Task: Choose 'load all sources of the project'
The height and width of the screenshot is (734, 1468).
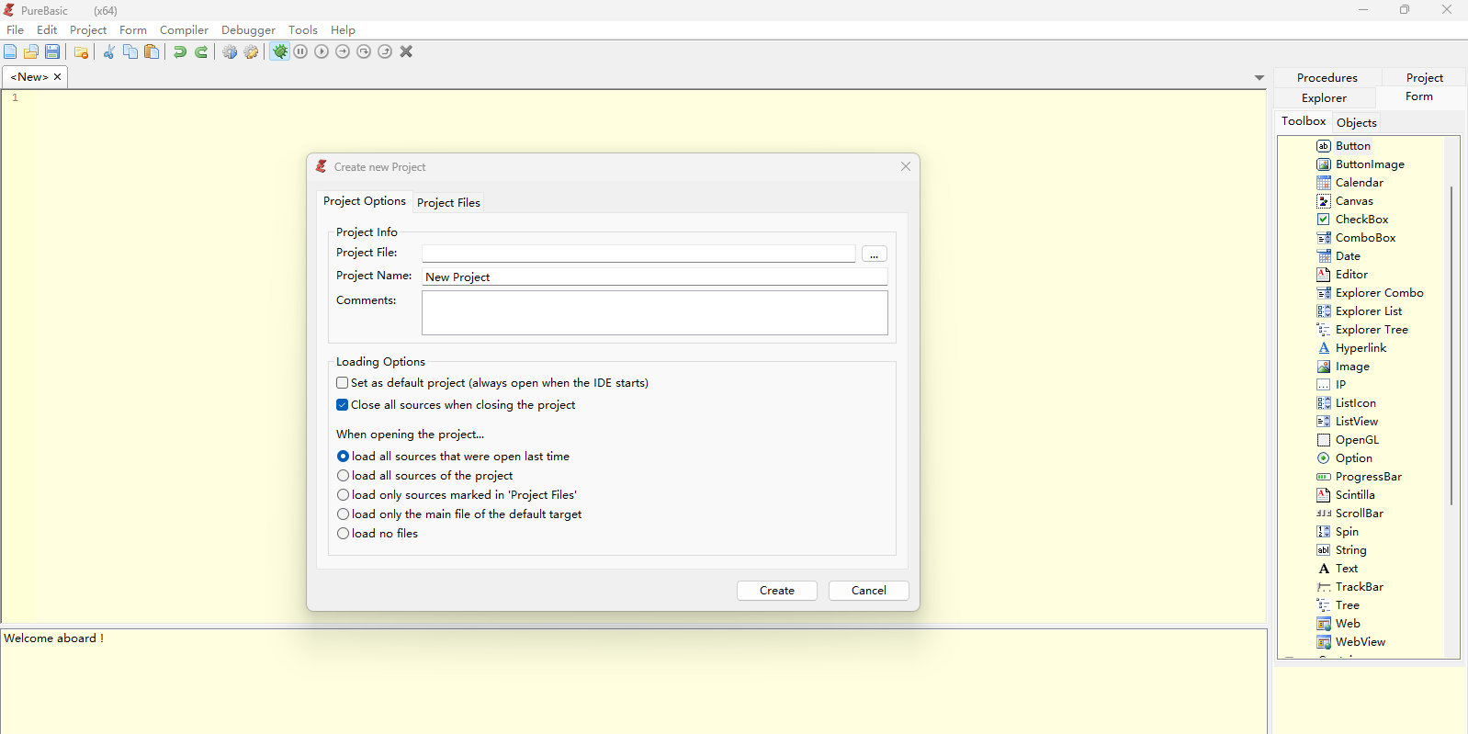Action: click(x=344, y=476)
